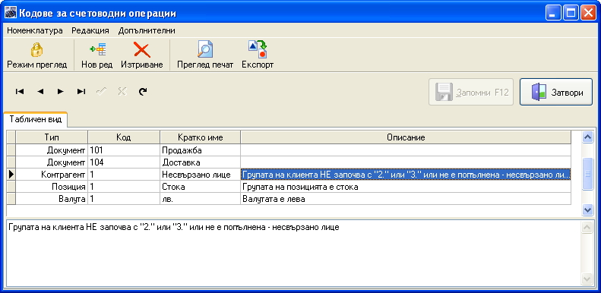Select the Табличен вид tab
The height and width of the screenshot is (293, 601).
pos(36,119)
